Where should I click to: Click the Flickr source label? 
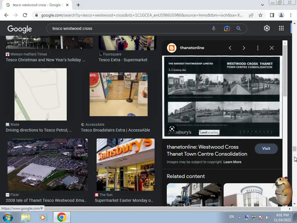15,195
